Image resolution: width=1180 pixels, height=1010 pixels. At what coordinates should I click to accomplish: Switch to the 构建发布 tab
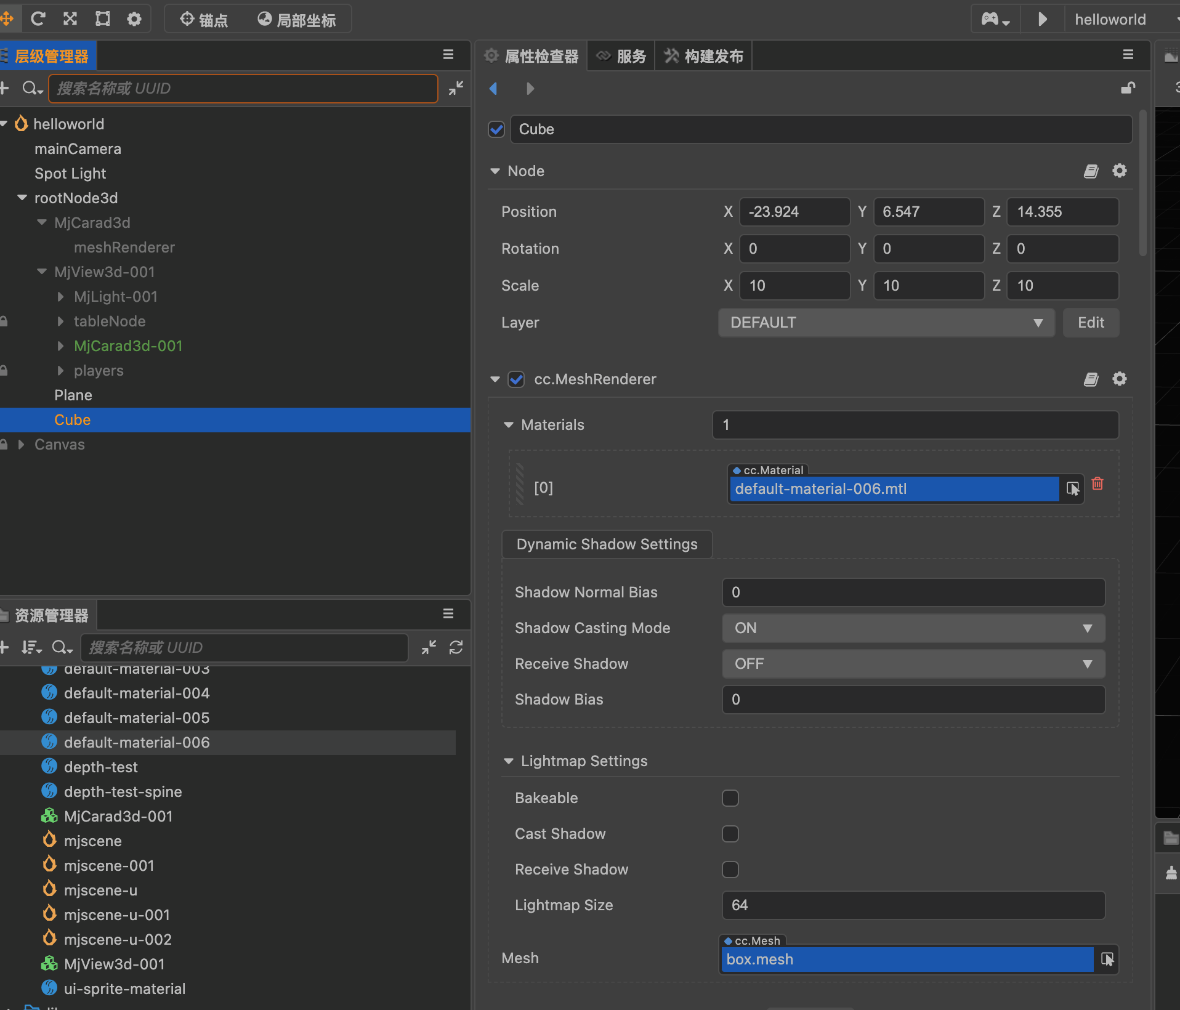pos(704,57)
